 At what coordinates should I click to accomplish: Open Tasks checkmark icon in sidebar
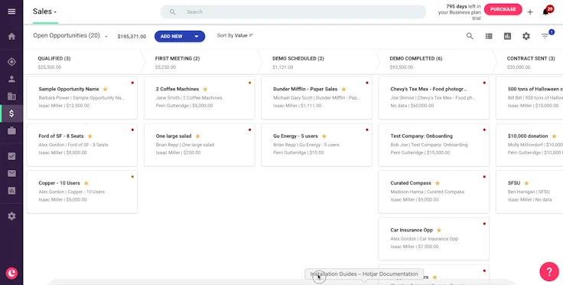click(11, 156)
